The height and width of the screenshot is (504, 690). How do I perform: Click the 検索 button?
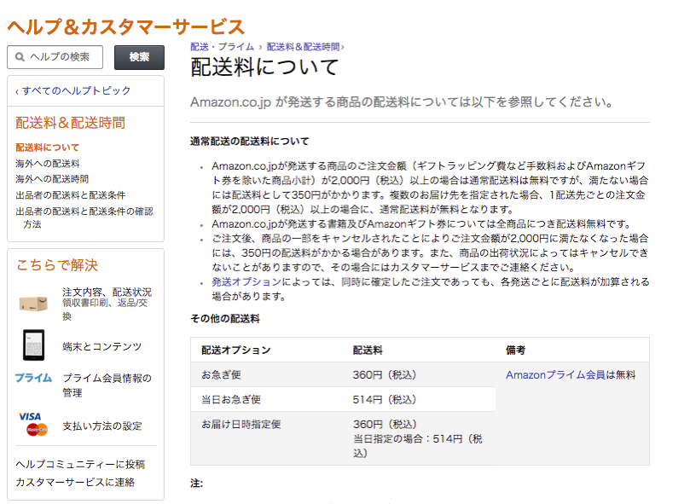tap(139, 57)
